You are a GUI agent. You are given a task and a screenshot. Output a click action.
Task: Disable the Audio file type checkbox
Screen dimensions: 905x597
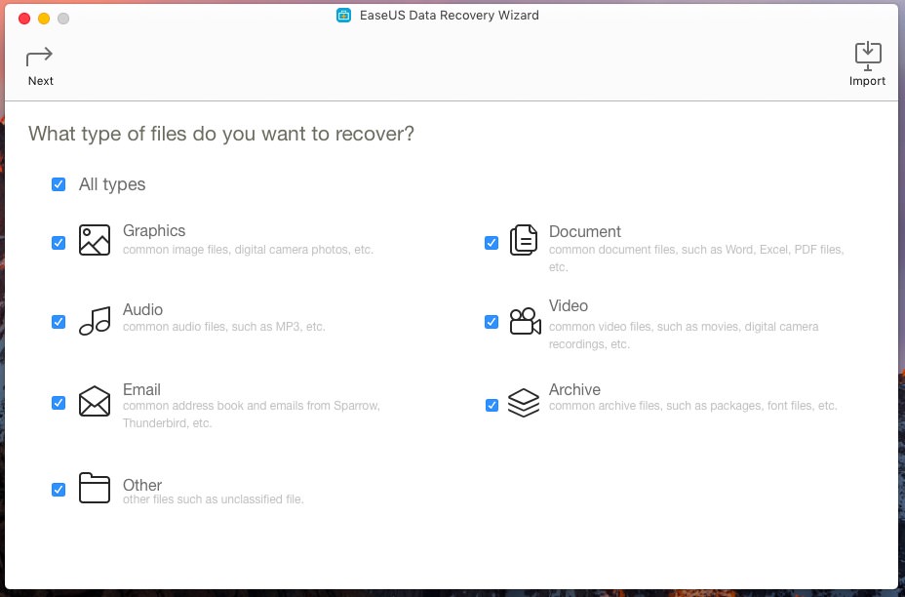[x=59, y=322]
